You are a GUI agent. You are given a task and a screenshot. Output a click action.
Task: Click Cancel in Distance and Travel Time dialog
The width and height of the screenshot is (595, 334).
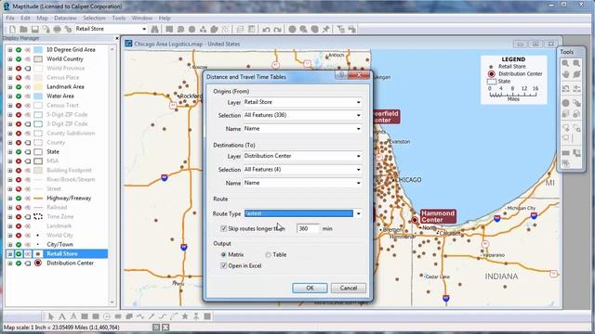349,289
